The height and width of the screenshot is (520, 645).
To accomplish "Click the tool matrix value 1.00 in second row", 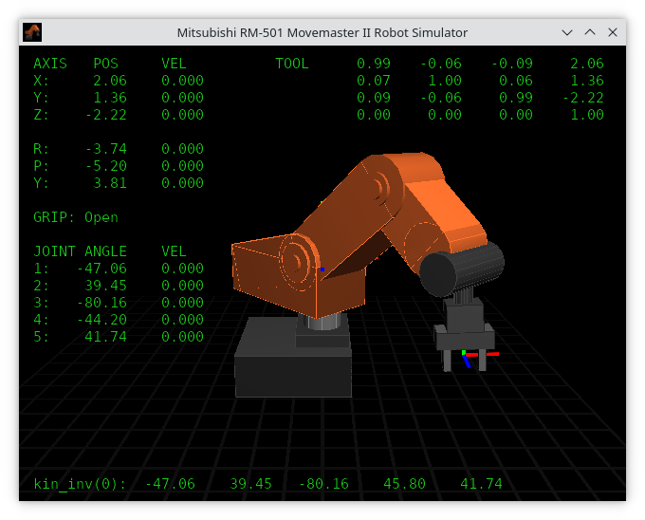I will [445, 81].
